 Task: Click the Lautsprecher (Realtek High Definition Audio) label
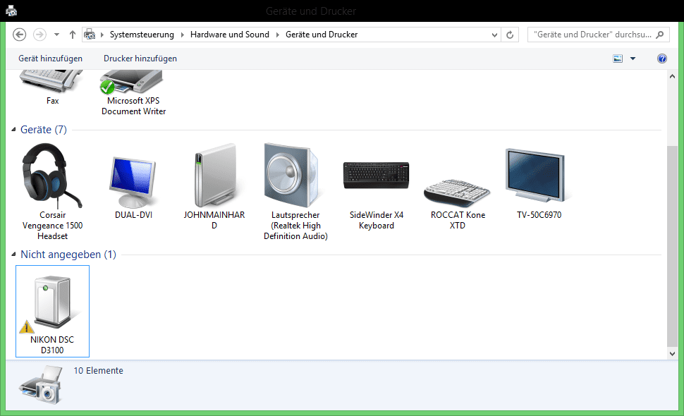[x=295, y=226]
